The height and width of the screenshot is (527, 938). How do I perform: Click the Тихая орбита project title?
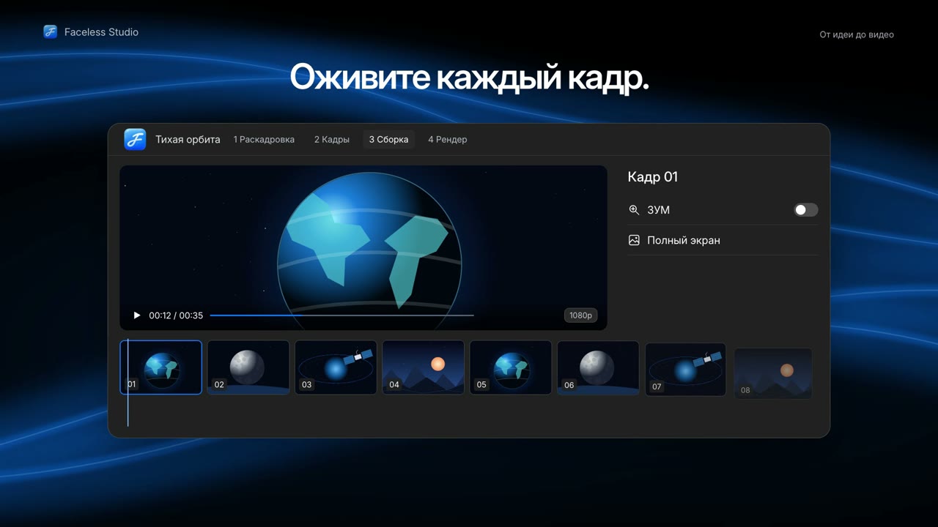coord(188,139)
